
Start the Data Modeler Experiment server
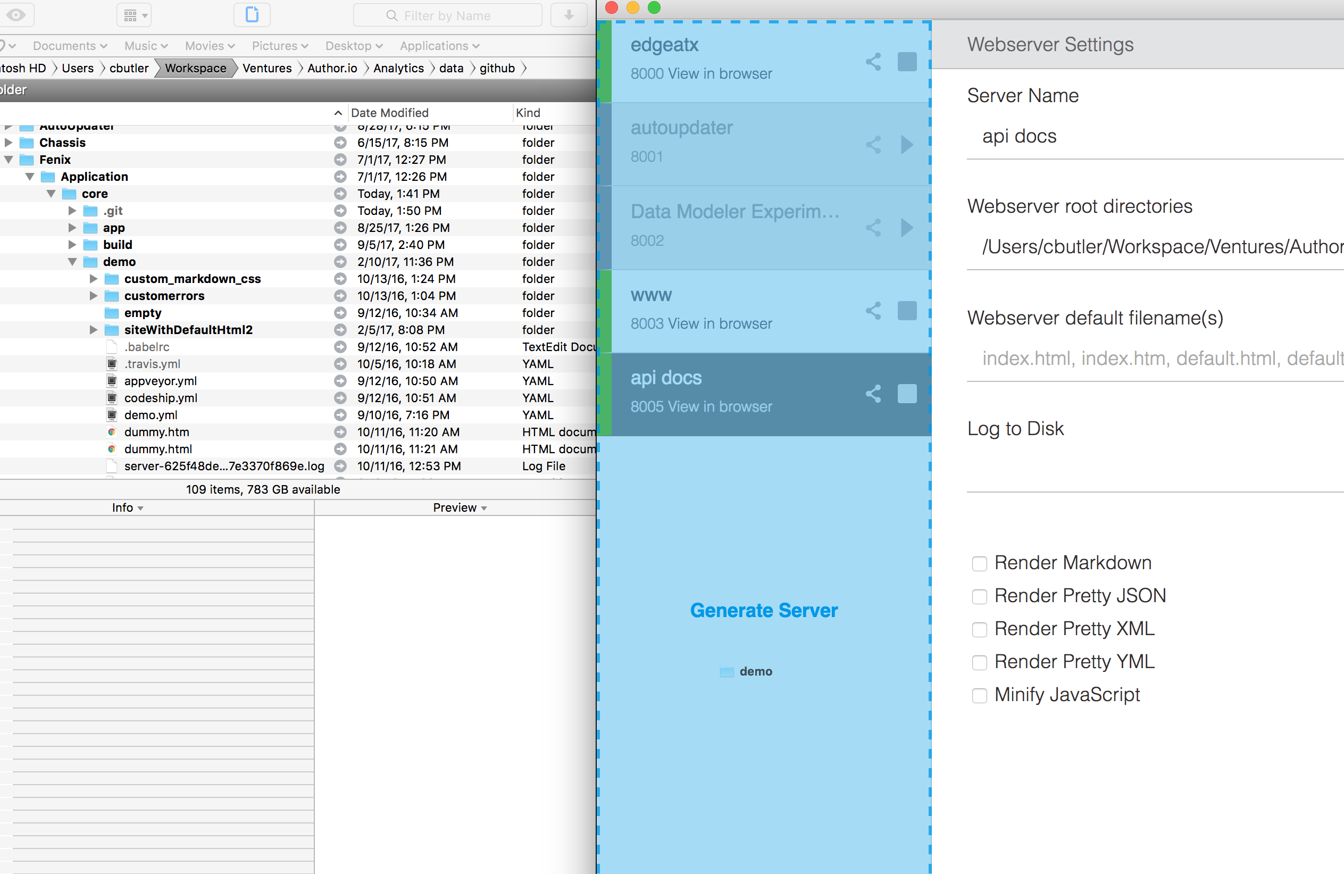(907, 228)
